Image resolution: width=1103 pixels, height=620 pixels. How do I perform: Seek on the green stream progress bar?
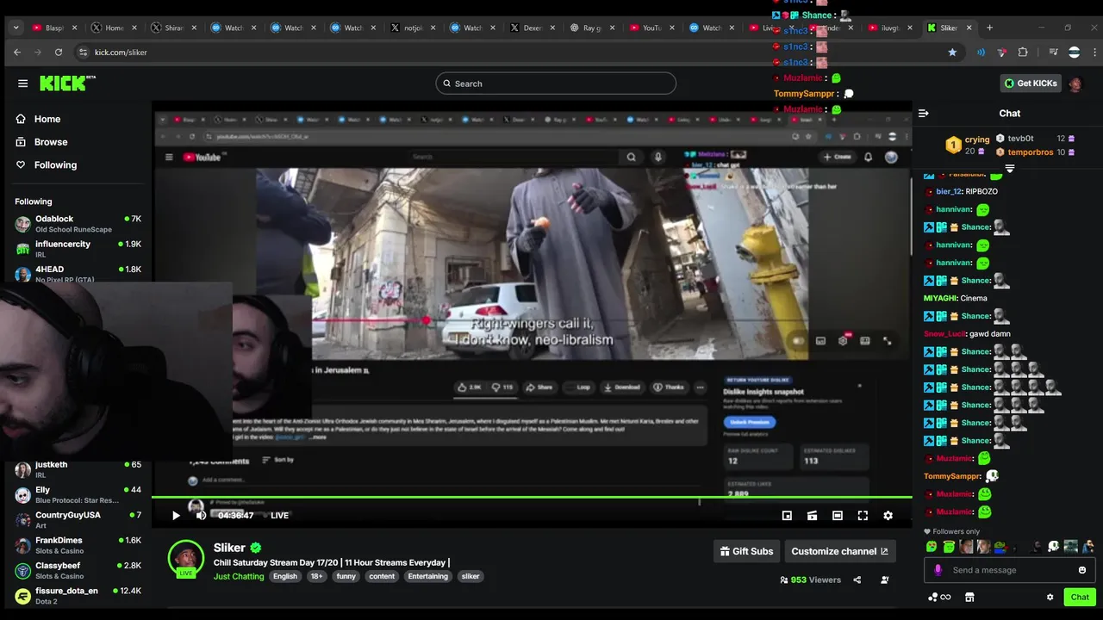pyautogui.click(x=532, y=497)
